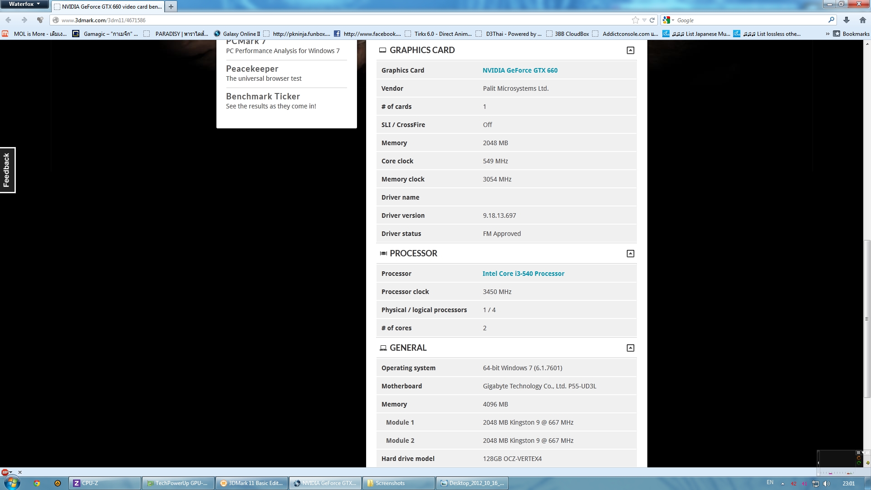Click the taskbar volume speaker icon

click(x=827, y=483)
